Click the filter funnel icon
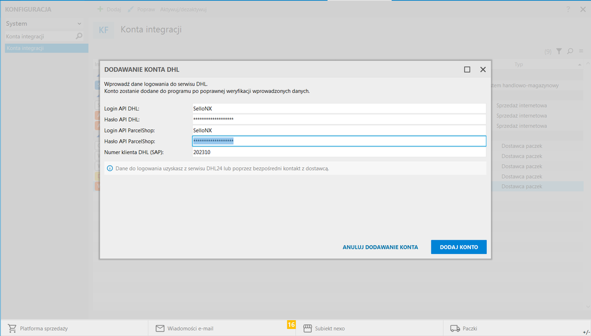Image resolution: width=591 pixels, height=336 pixels. click(558, 52)
